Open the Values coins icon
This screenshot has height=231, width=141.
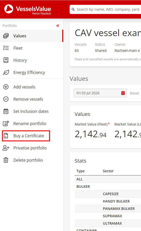[x=6, y=36]
